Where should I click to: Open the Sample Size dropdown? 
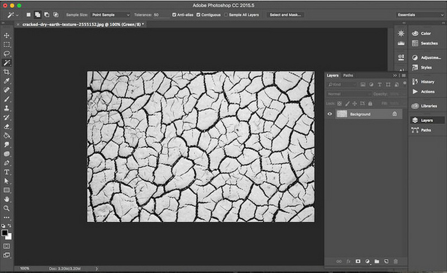(110, 15)
